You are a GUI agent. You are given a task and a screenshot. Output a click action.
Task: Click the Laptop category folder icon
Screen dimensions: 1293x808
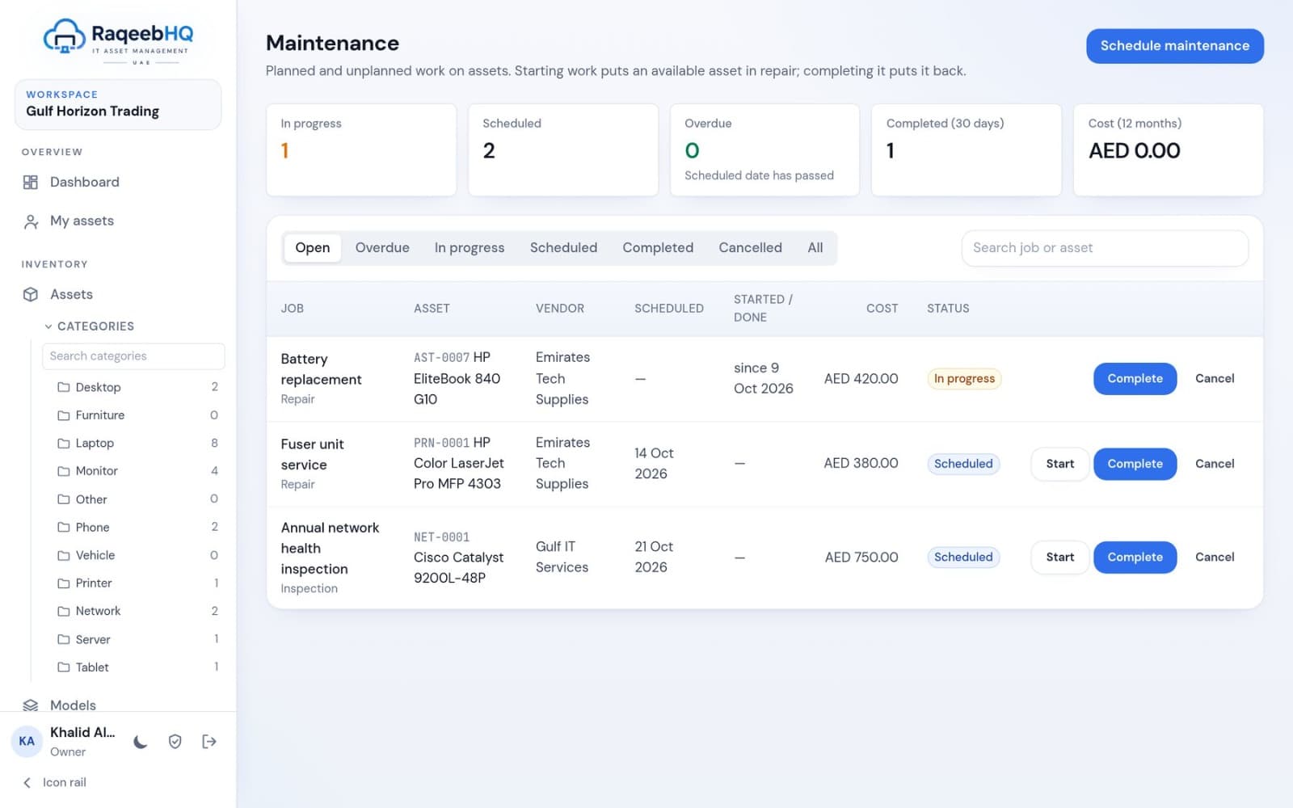(63, 444)
